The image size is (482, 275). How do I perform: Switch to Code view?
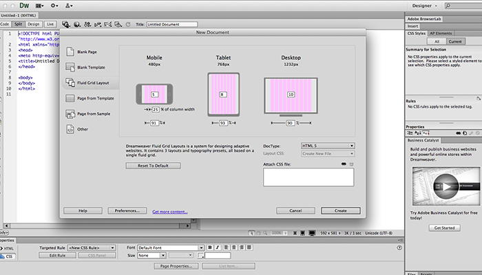pyautogui.click(x=6, y=24)
